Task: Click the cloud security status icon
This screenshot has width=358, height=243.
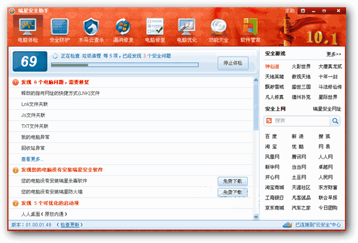Action: point(287,225)
